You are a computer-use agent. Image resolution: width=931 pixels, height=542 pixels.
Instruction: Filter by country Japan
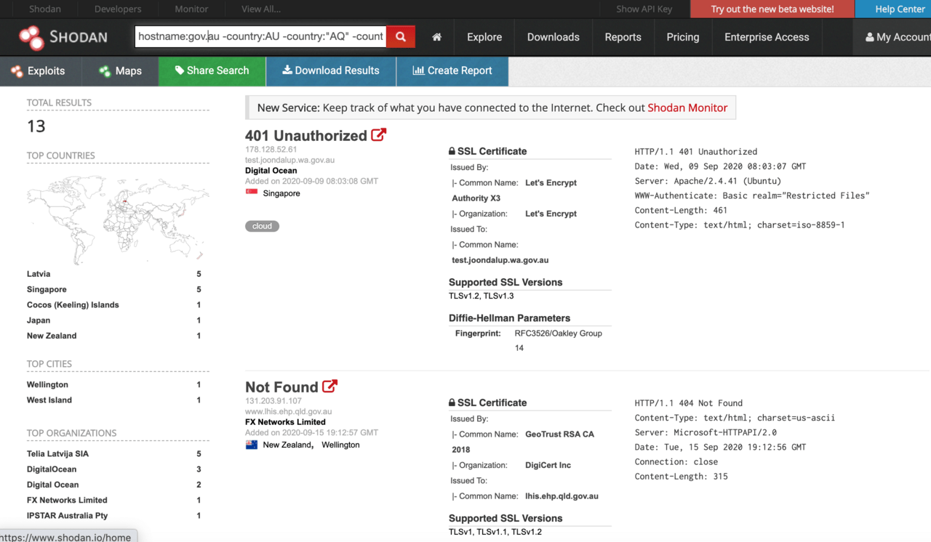pyautogui.click(x=39, y=320)
